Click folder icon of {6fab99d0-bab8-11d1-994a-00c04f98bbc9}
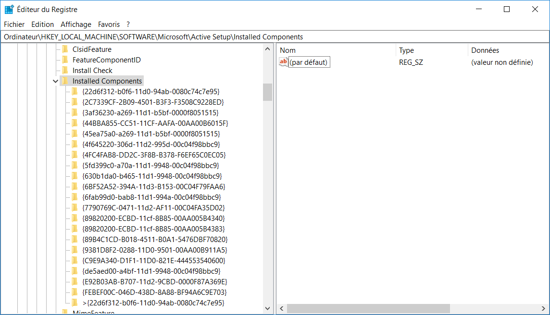Viewport: 550px width, 315px height. (75, 197)
